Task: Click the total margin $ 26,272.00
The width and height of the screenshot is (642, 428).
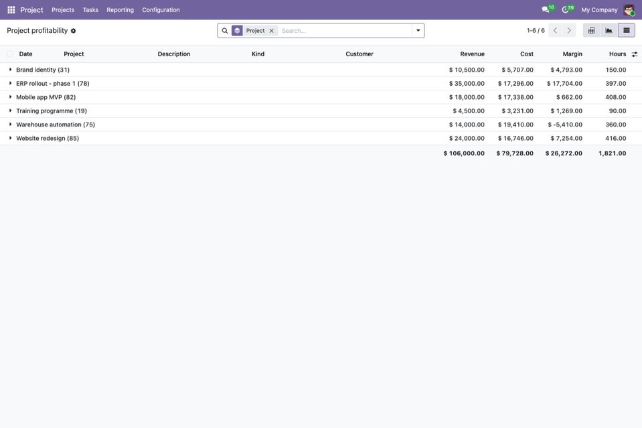Action: point(564,153)
